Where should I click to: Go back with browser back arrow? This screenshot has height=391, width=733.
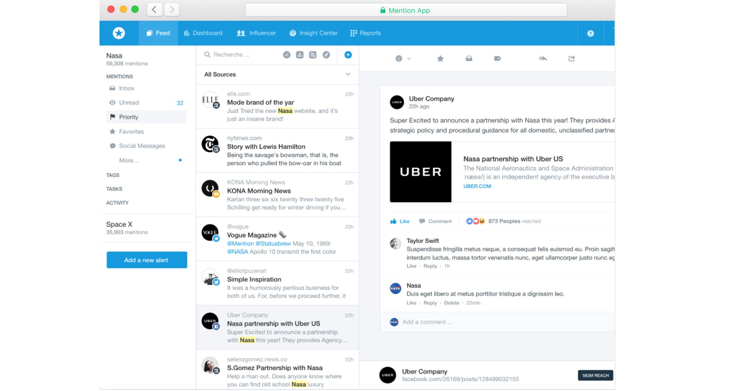pos(154,9)
